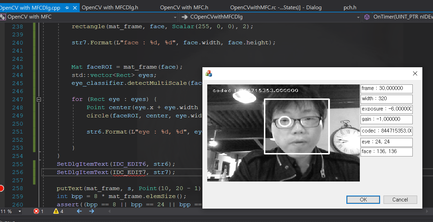The image size is (433, 222).
Task: Click the OnTimer icon in the right navigation bar
Action: [x=367, y=17]
